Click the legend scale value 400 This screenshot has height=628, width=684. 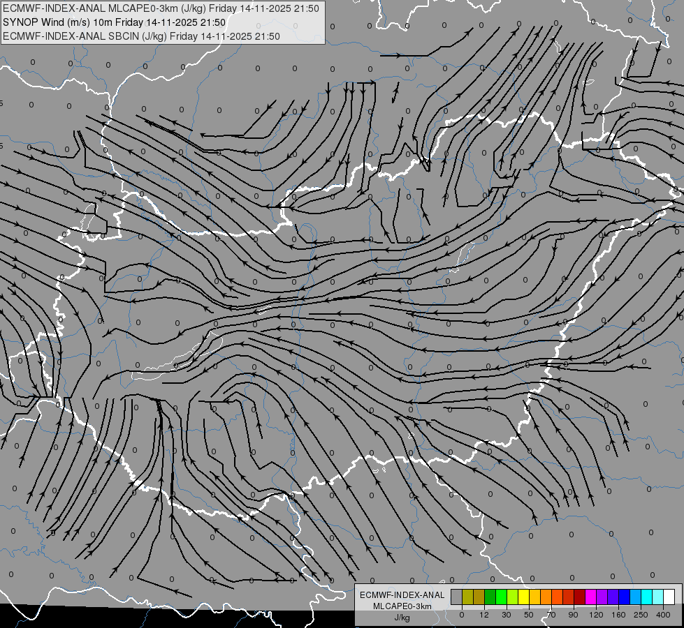pyautogui.click(x=663, y=615)
